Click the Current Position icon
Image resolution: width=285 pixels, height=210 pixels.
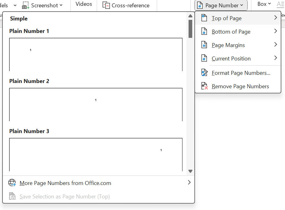click(x=204, y=58)
